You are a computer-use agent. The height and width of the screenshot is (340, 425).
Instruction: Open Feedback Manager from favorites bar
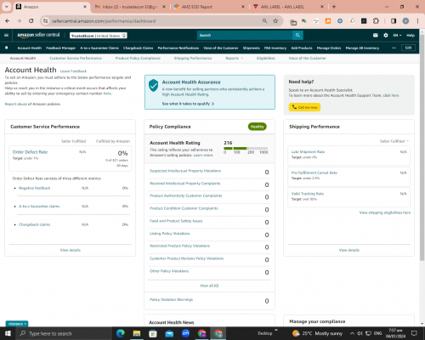point(60,48)
